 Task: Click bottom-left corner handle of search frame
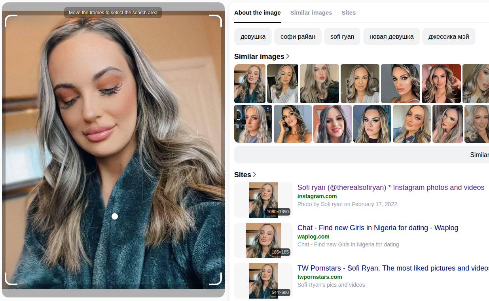11,279
